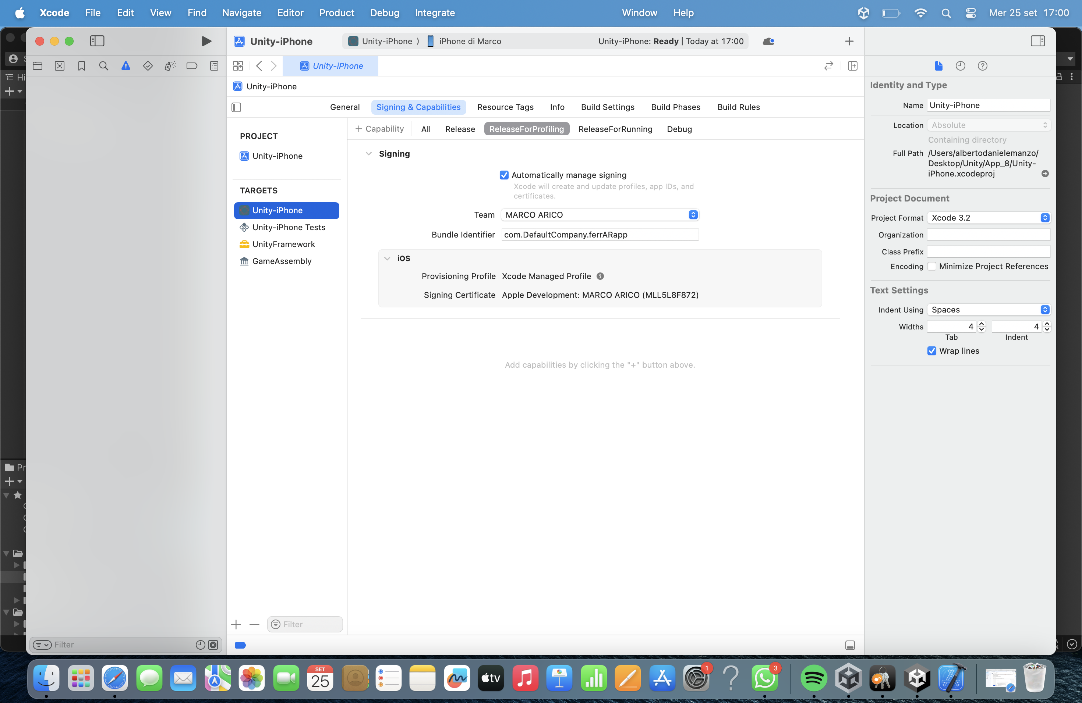The image size is (1082, 703).
Task: Go forward with the right chevron
Action: point(274,66)
